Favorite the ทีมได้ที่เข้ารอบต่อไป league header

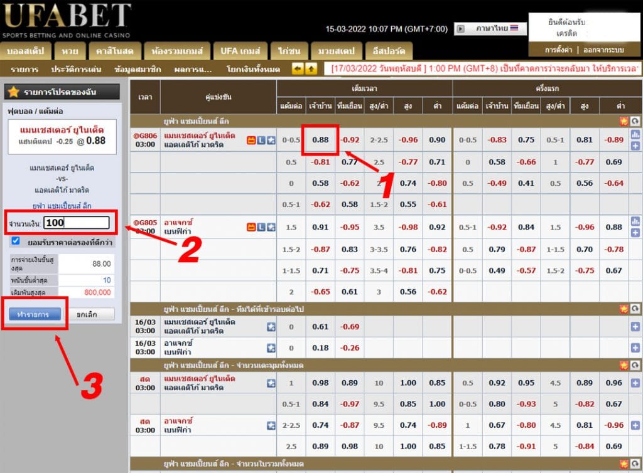point(624,309)
